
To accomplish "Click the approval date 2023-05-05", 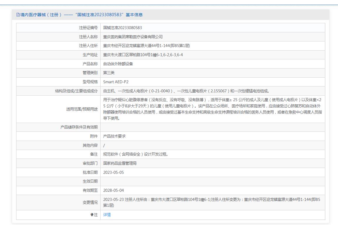I will pos(114,173).
